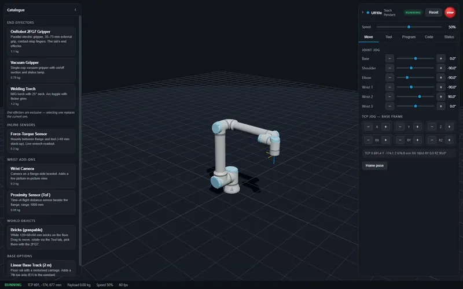
Task: Click the Elbow joint slider
Action: [x=416, y=77]
